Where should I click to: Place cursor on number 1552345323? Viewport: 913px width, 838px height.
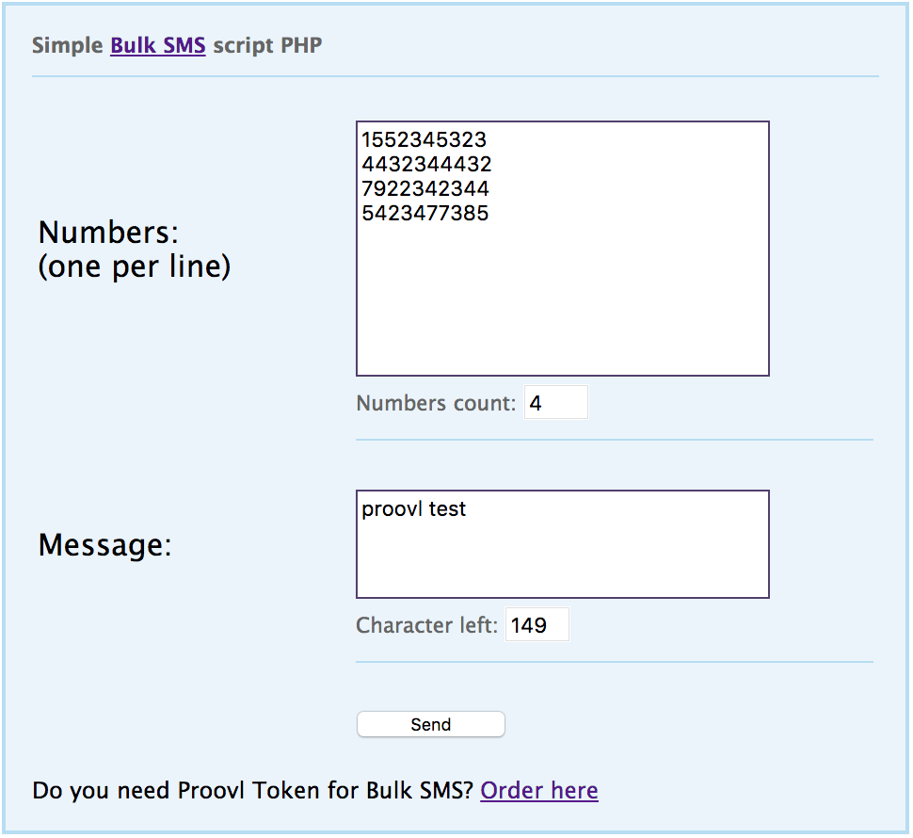(x=424, y=140)
